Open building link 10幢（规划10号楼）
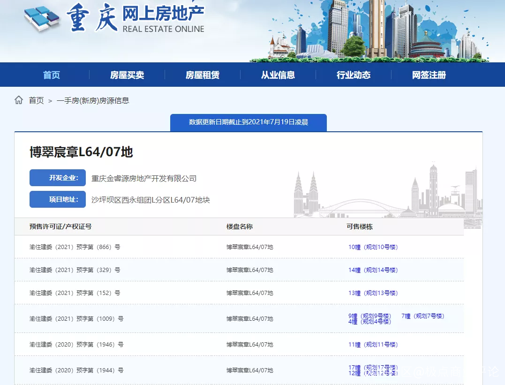The width and height of the screenshot is (505, 385). 373,247
